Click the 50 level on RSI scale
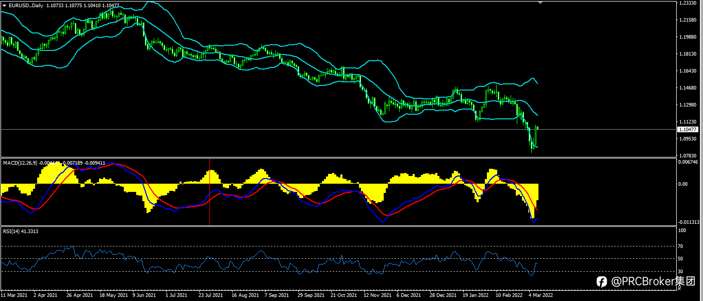 point(681,259)
